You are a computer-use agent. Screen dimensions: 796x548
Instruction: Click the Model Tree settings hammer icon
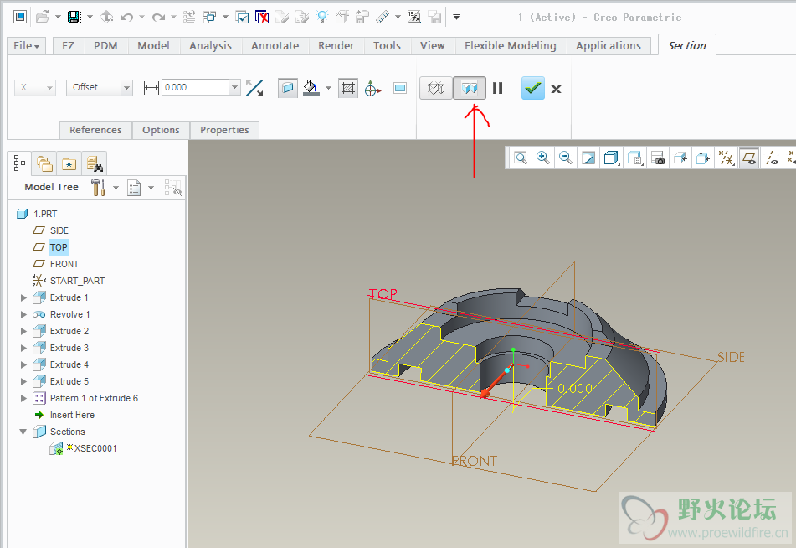(98, 188)
